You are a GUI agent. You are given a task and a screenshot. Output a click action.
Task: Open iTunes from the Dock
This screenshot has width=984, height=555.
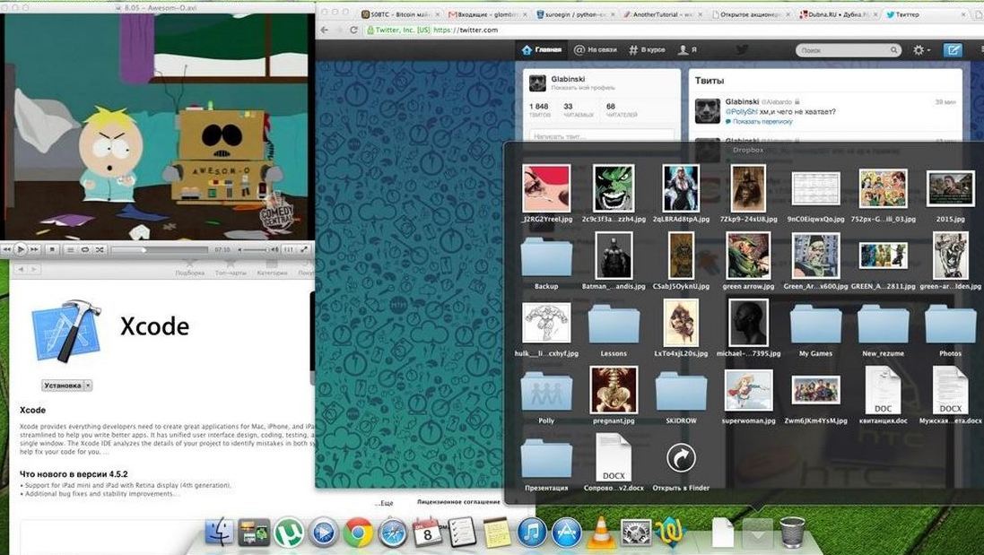(x=532, y=533)
